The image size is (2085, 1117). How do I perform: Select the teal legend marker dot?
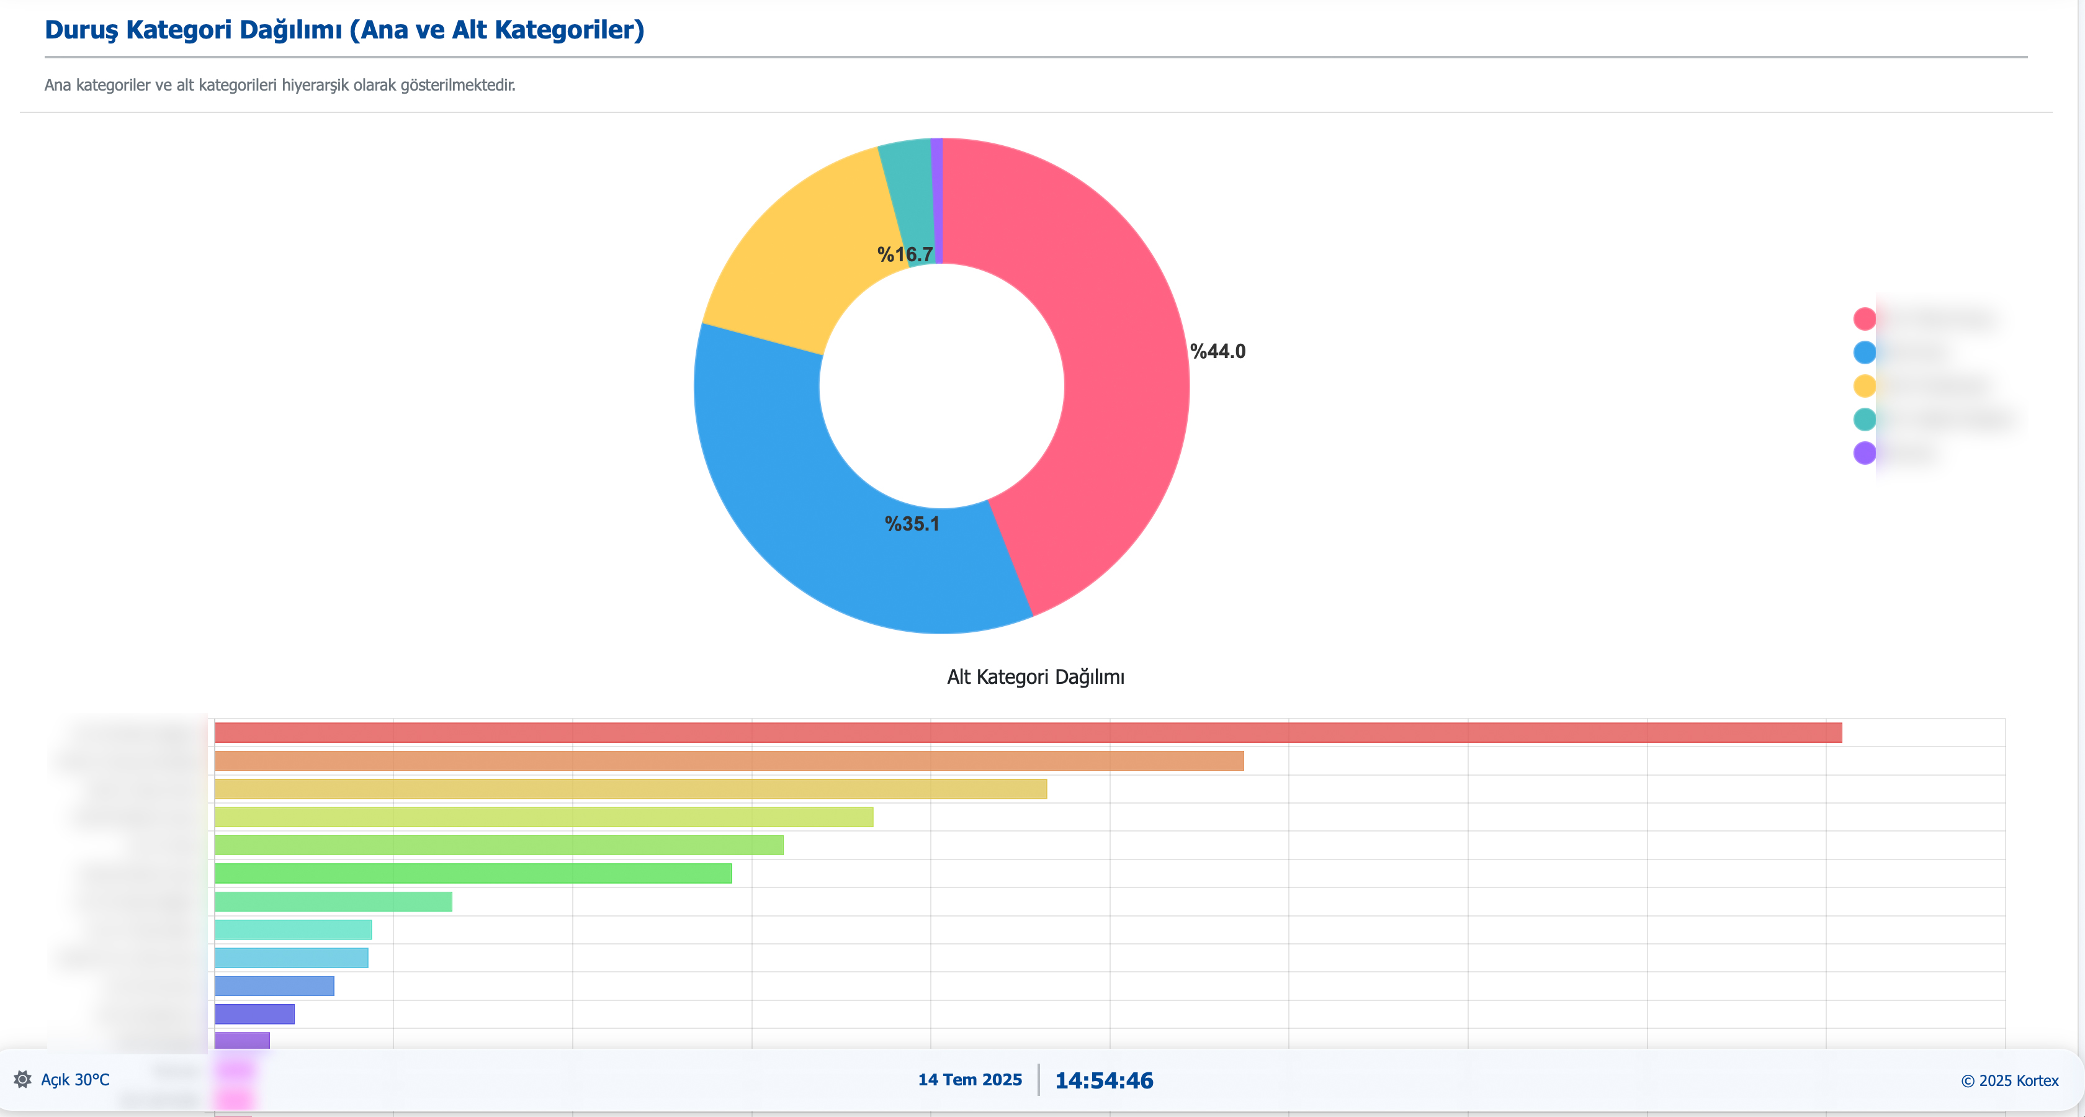point(1866,419)
